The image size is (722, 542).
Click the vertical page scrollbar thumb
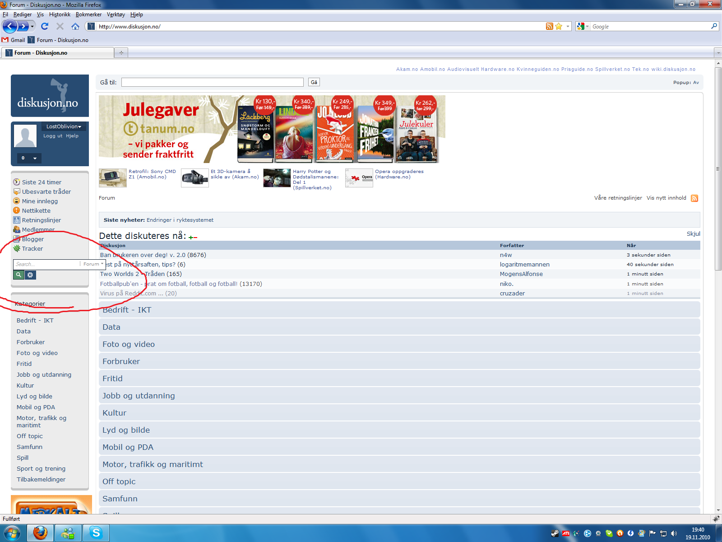718,169
